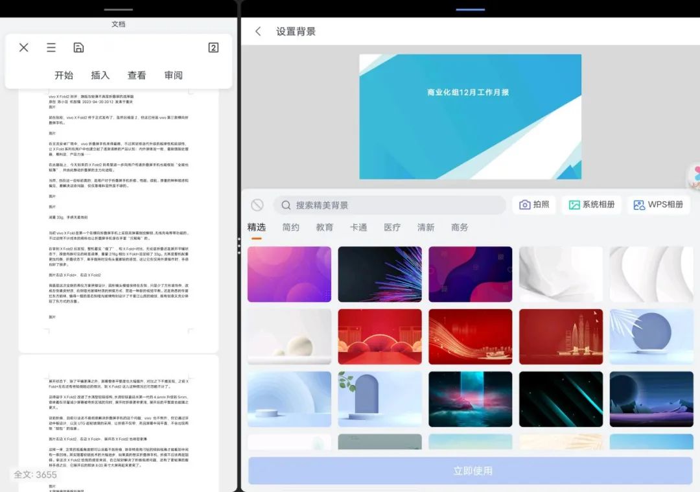The width and height of the screenshot is (700, 492).
Task: Select the 简约 background category
Action: [x=290, y=228]
